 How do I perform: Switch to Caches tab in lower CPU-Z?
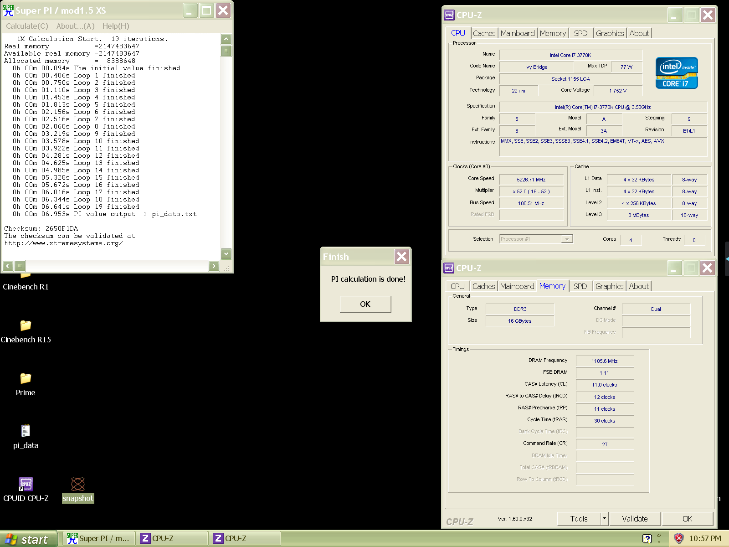click(483, 286)
